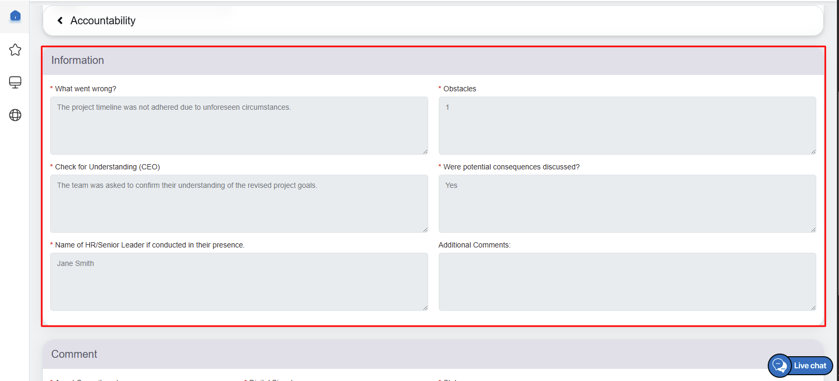
Task: Select the globe icon in sidebar
Action: pos(15,115)
